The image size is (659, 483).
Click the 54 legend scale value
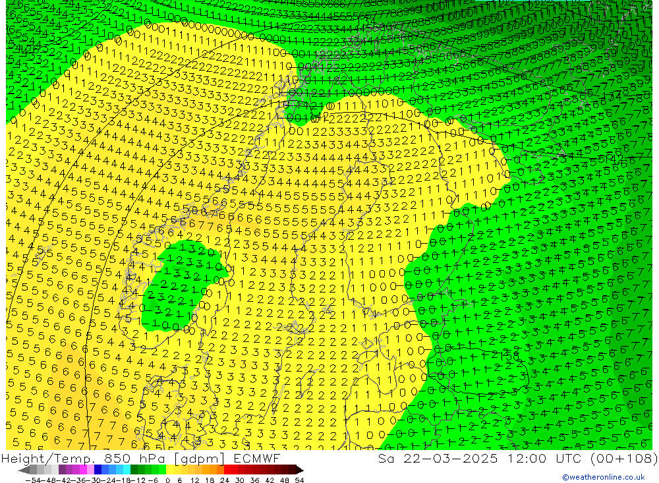[299, 480]
